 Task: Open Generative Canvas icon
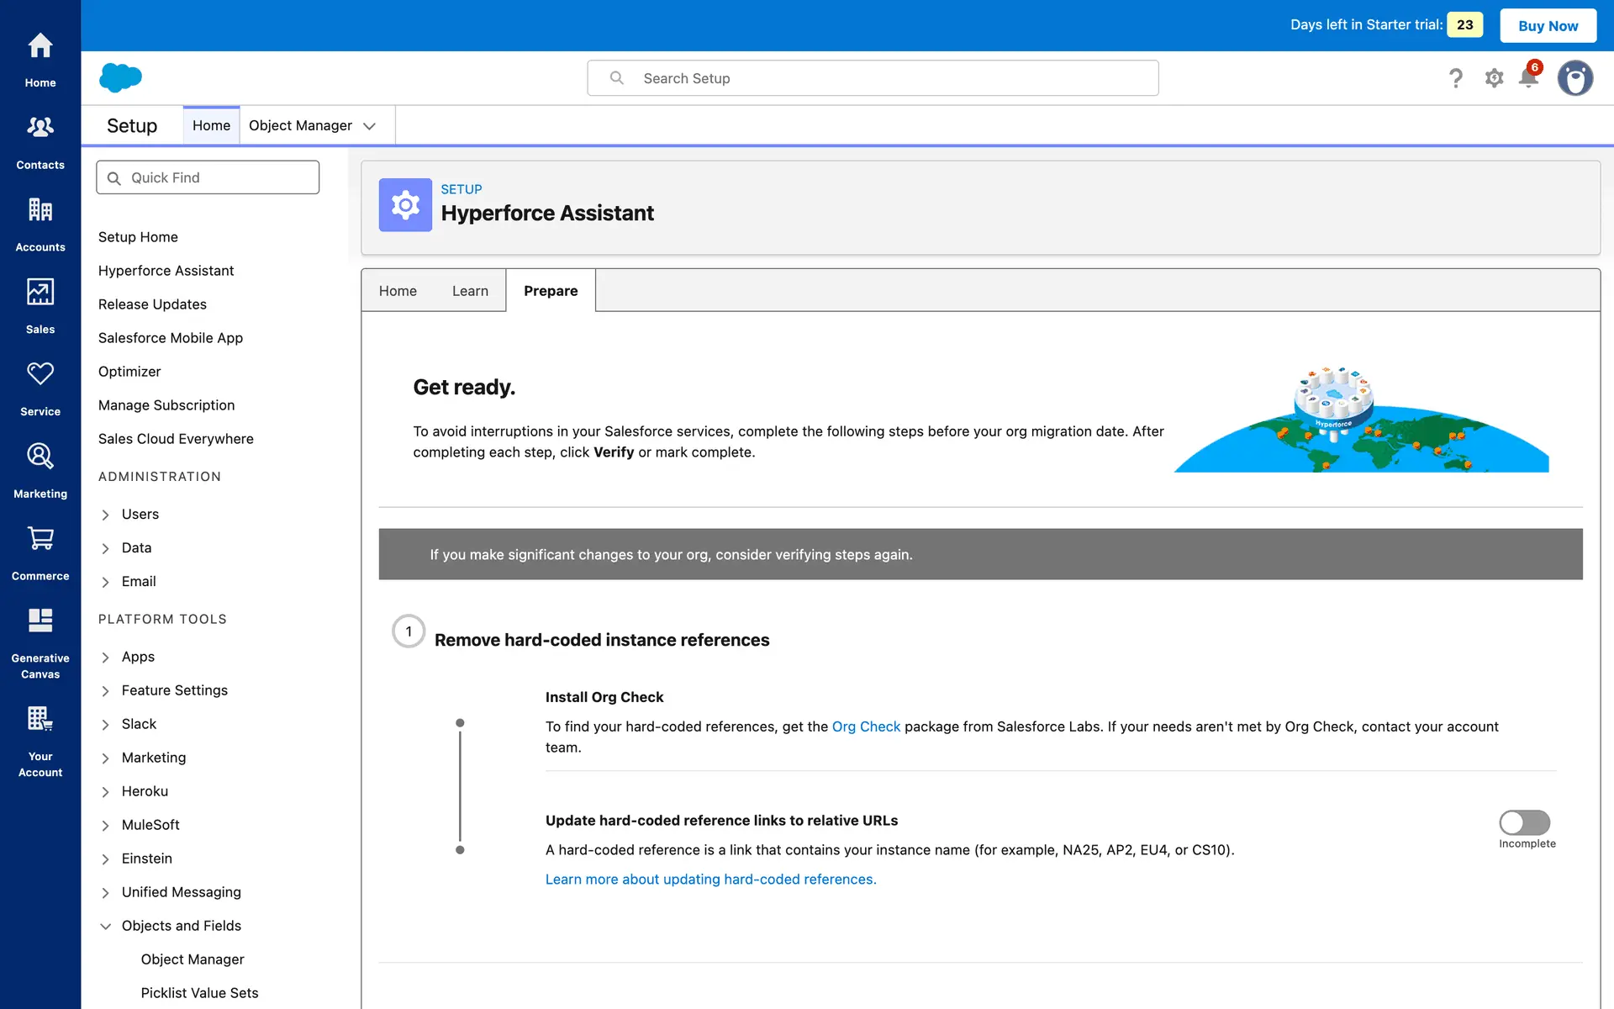tap(40, 621)
